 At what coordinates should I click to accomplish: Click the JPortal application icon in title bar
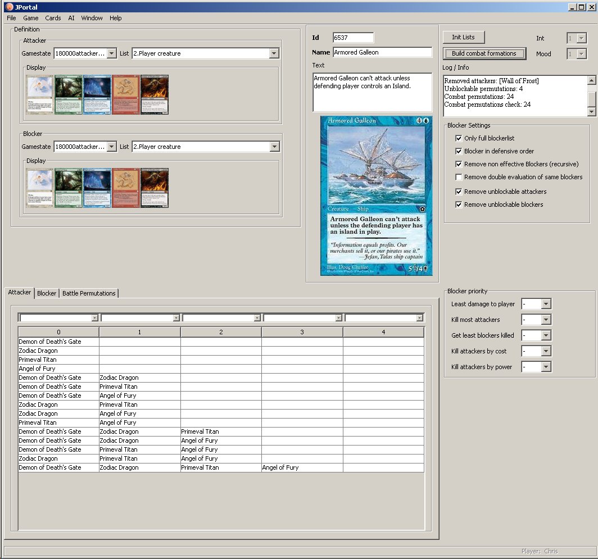point(9,7)
